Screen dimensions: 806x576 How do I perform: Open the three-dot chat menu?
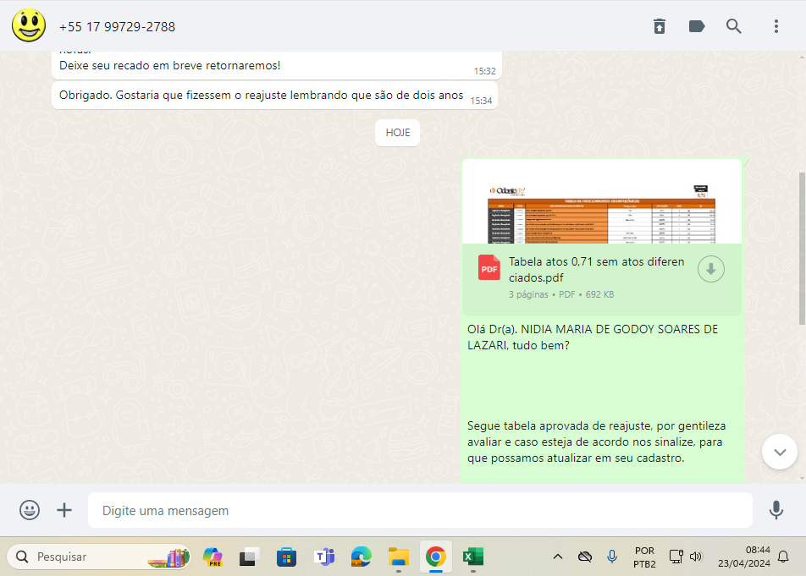click(x=776, y=26)
